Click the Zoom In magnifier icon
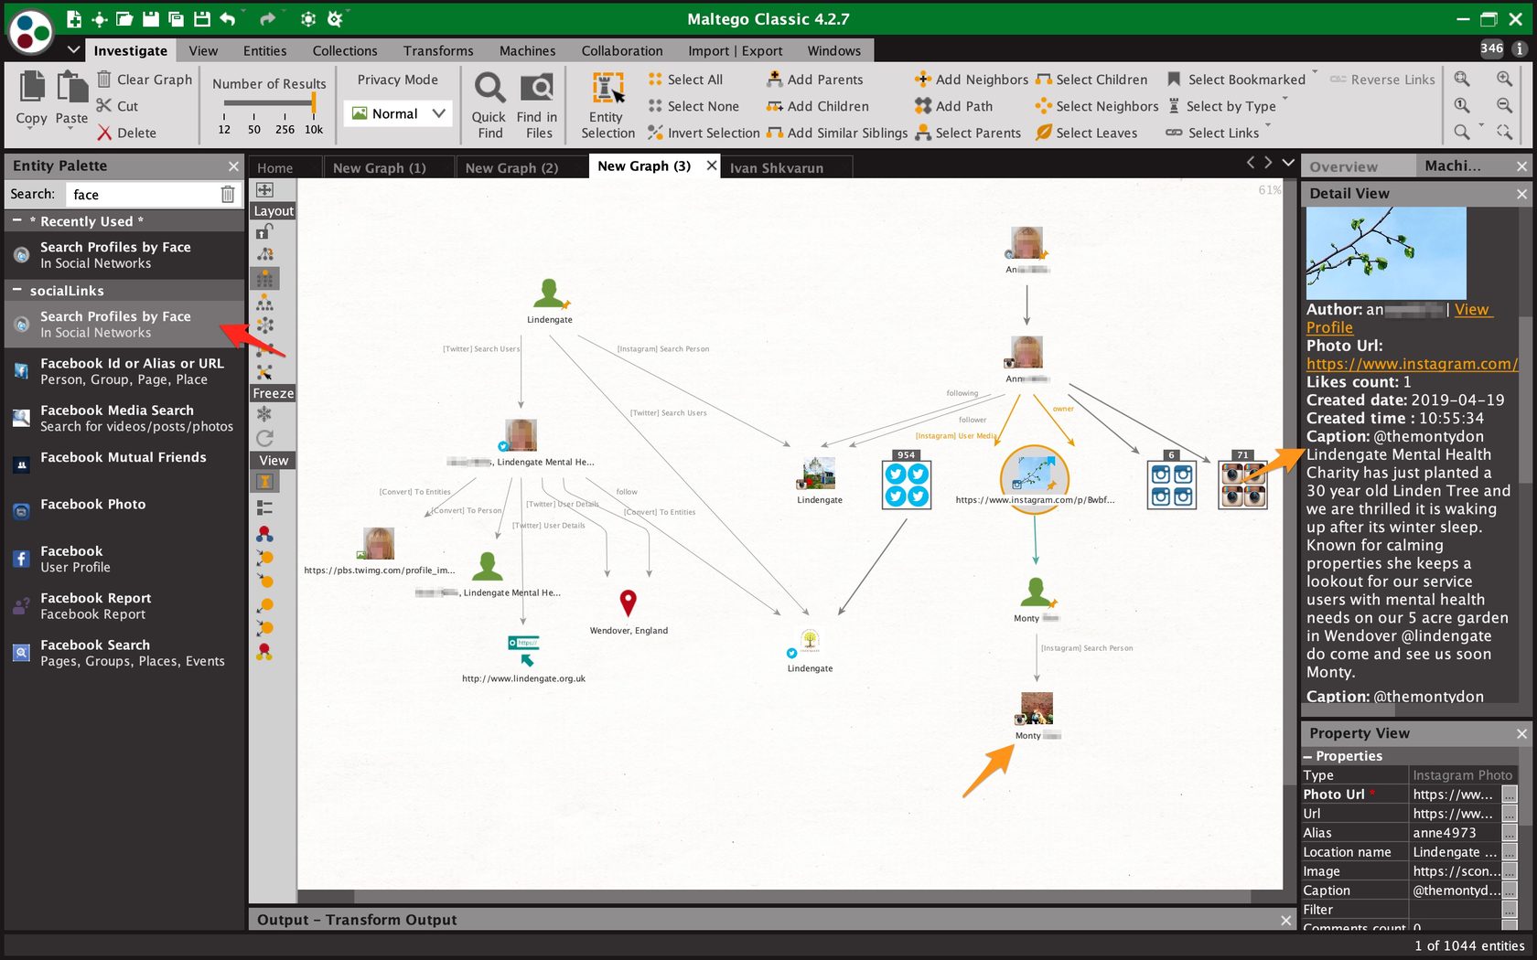Viewport: 1537px width, 960px height. (x=1504, y=80)
